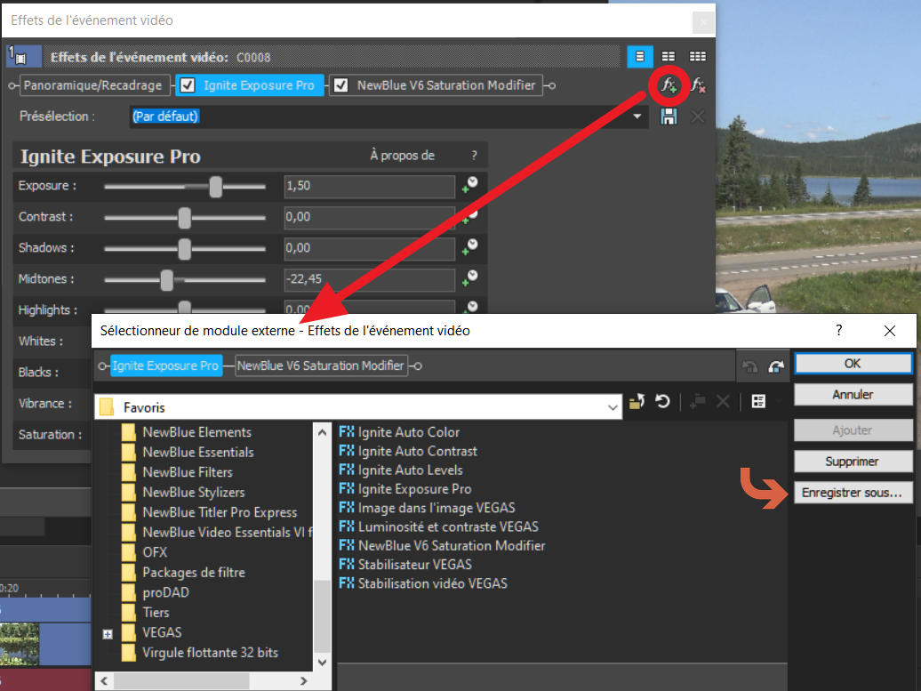
Task: Click Enregistrer sous… button
Action: click(x=853, y=493)
